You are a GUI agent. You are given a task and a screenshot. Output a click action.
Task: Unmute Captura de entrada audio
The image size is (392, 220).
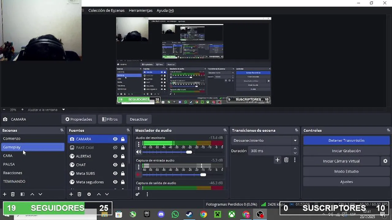[x=139, y=174]
